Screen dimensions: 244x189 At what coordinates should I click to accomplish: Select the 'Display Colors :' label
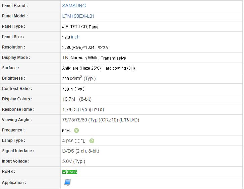[x=17, y=99]
